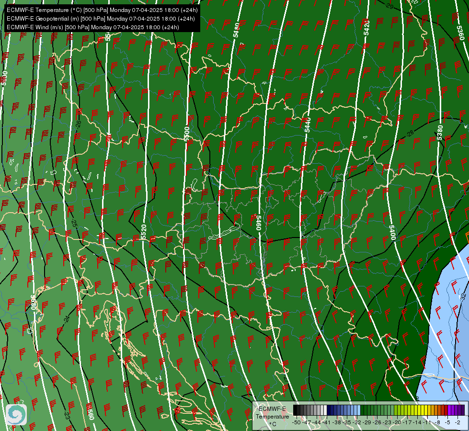The width and height of the screenshot is (469, 431).
Task: Click the 5500 geopotential contour label
Action: (x=187, y=134)
